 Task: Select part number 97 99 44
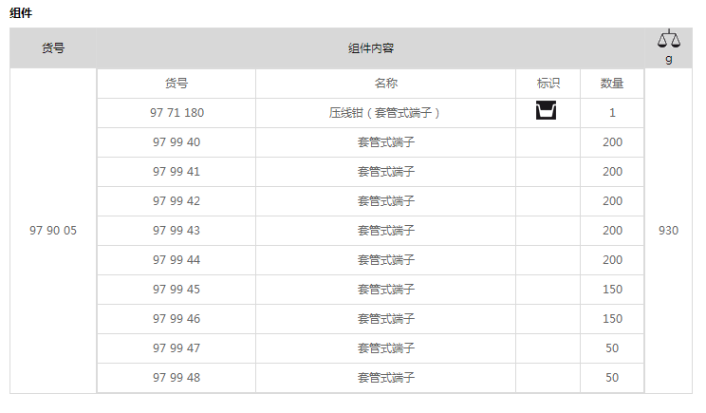click(x=176, y=260)
